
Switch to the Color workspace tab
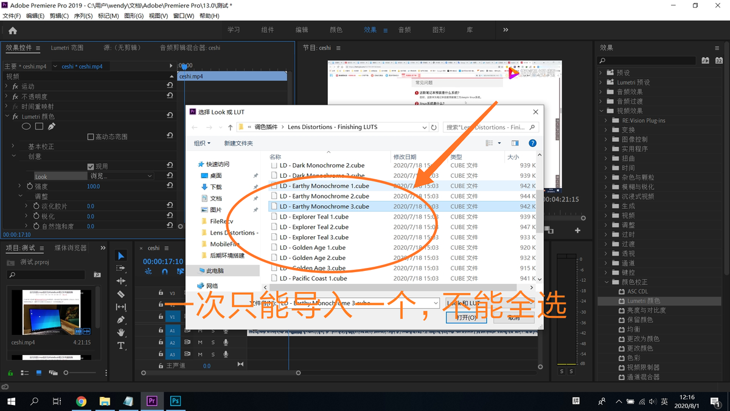coord(336,30)
